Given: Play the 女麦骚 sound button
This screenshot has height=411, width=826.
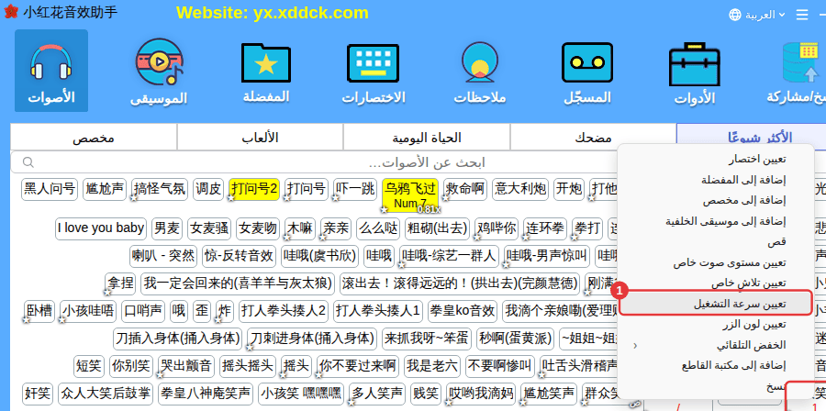Looking at the screenshot, I should [x=209, y=228].
